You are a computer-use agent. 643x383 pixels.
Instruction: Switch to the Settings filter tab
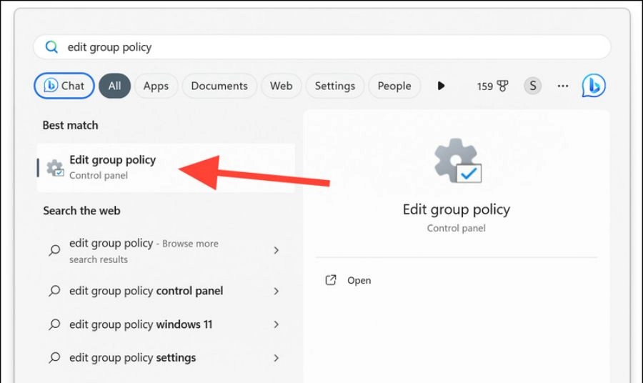point(335,86)
